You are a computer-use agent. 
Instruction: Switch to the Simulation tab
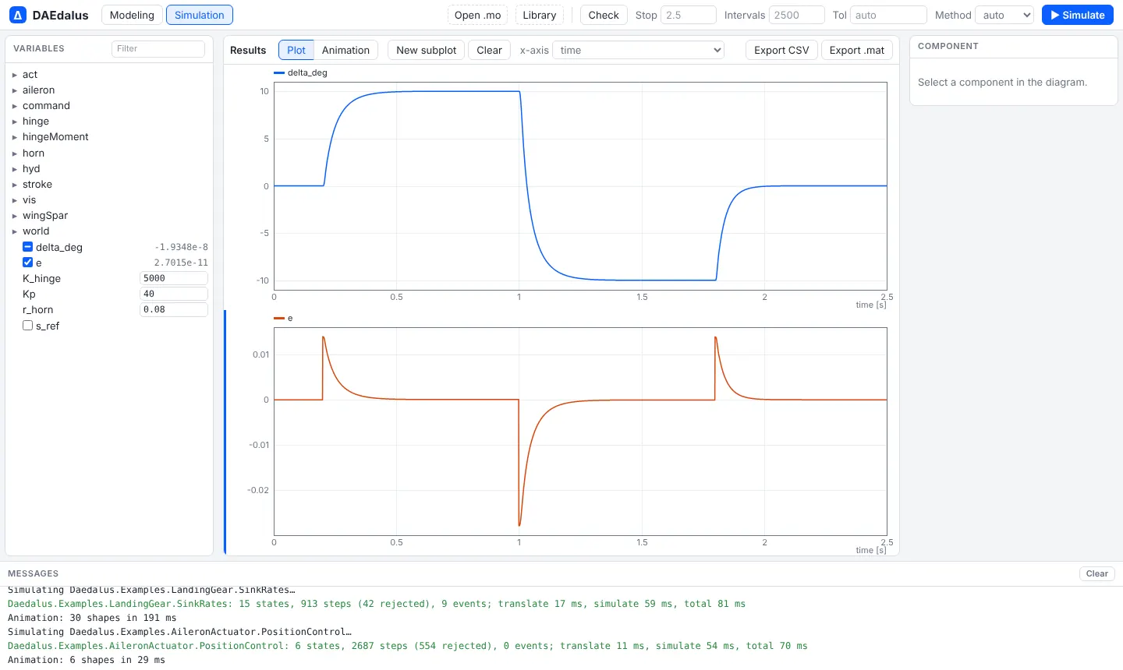point(200,15)
